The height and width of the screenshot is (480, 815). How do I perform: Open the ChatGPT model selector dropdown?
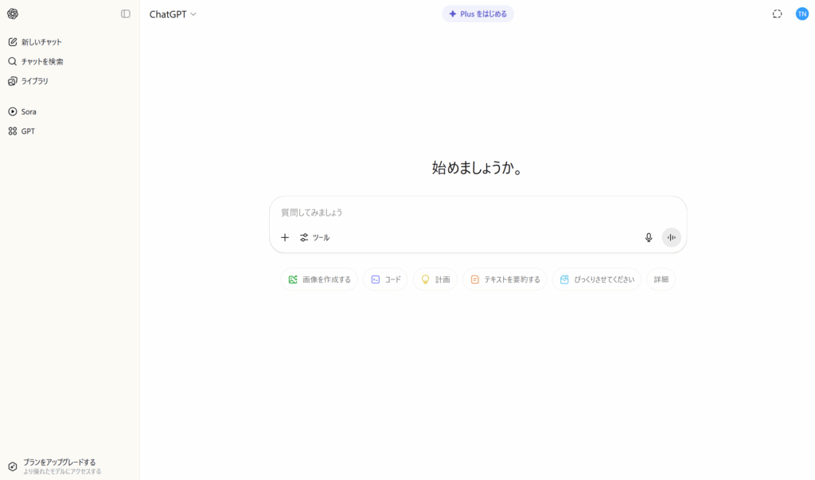(173, 14)
